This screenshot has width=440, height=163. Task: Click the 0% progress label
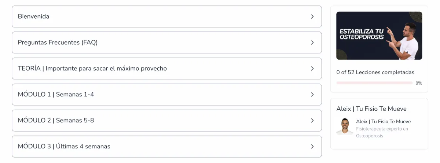point(419,83)
